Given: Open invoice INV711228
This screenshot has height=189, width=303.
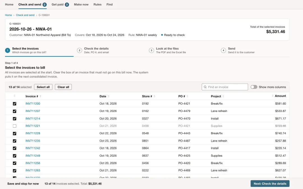Looking at the screenshot, I should pyautogui.click(x=33, y=133).
